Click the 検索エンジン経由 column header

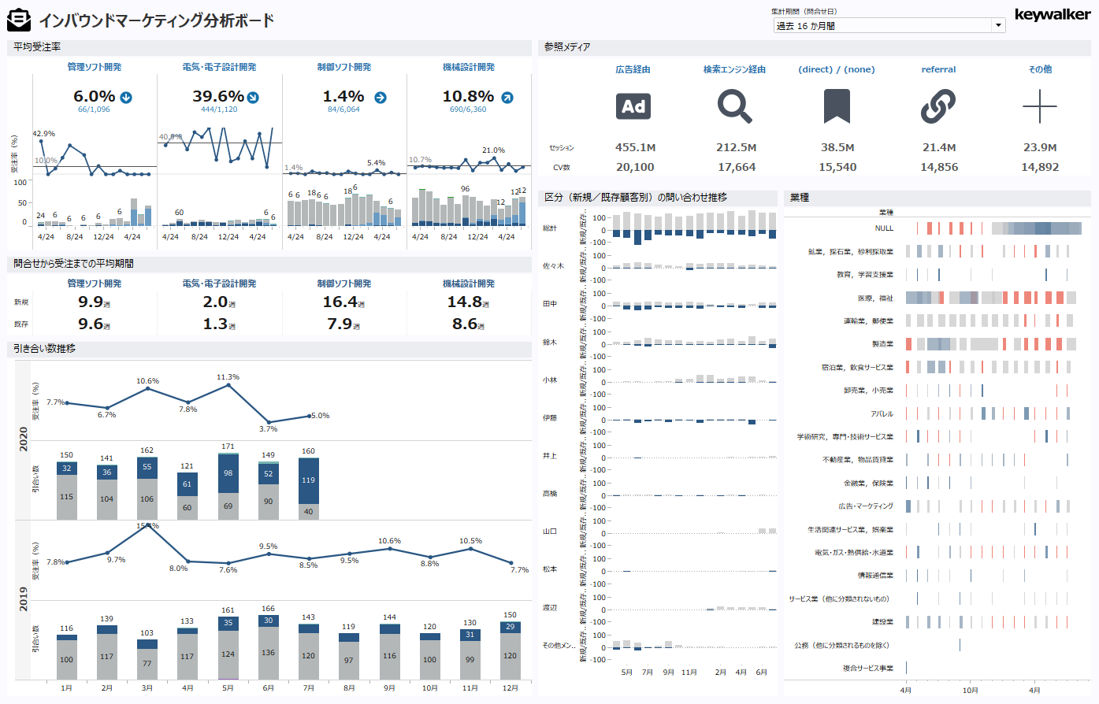[735, 69]
